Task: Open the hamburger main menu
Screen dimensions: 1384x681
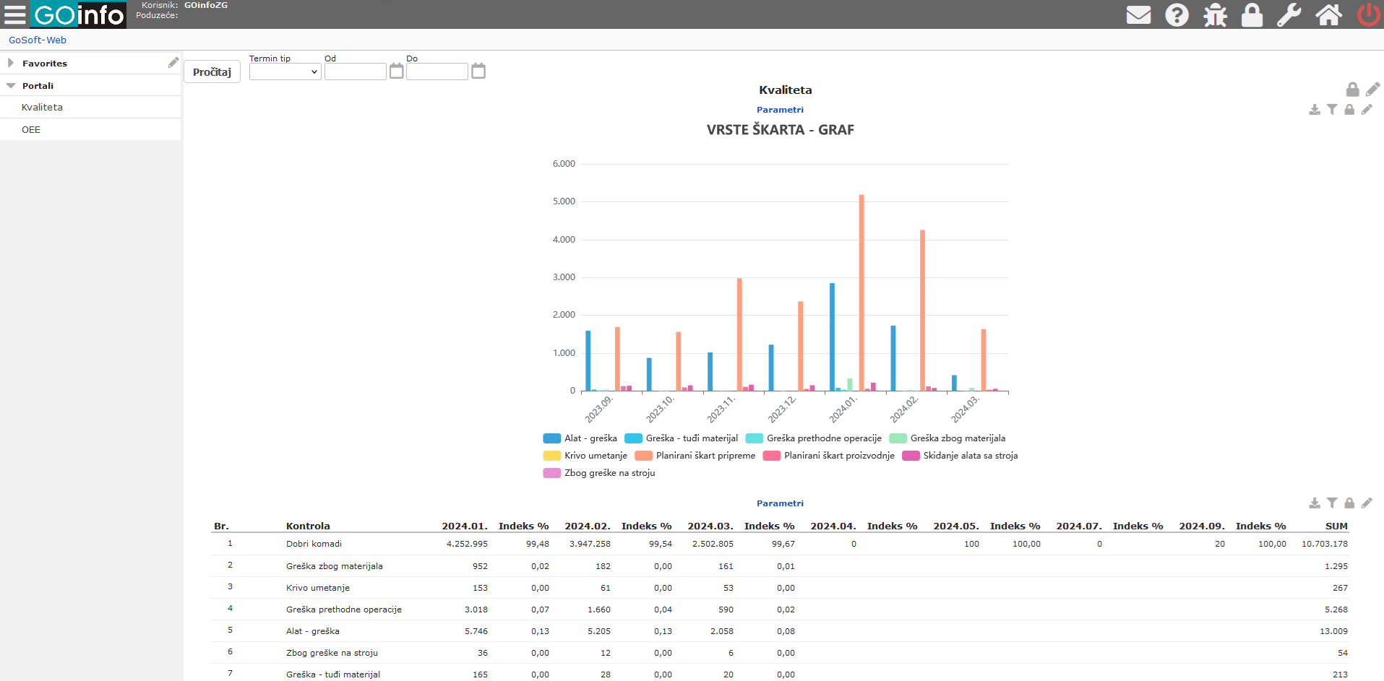Action: [14, 14]
